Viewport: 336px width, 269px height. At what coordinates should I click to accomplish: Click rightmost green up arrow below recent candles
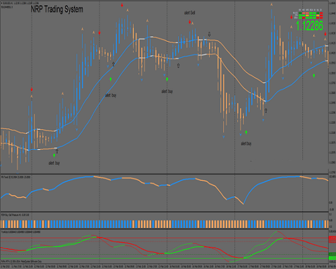(x=314, y=75)
